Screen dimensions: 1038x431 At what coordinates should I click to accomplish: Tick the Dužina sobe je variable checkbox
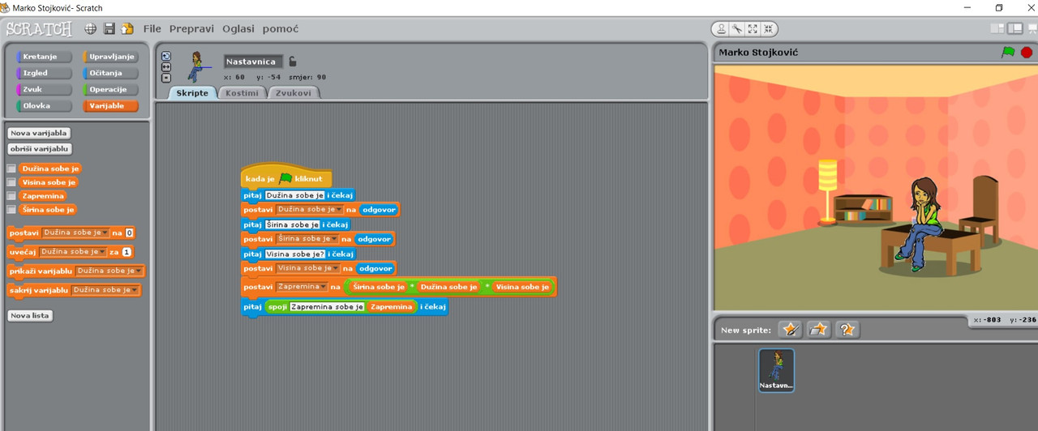(x=11, y=169)
